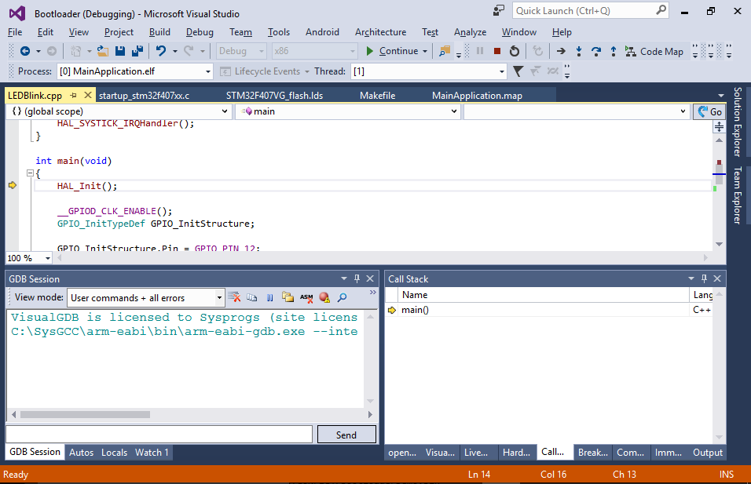Image resolution: width=751 pixels, height=484 pixels.
Task: Switch to STM32F407VG_flash.lds tab
Action: click(274, 96)
